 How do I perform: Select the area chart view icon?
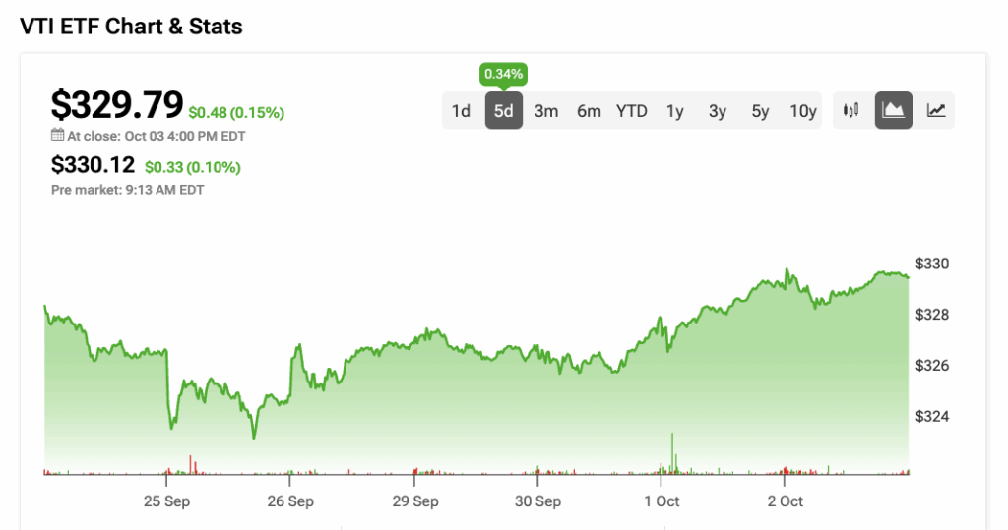coord(894,111)
